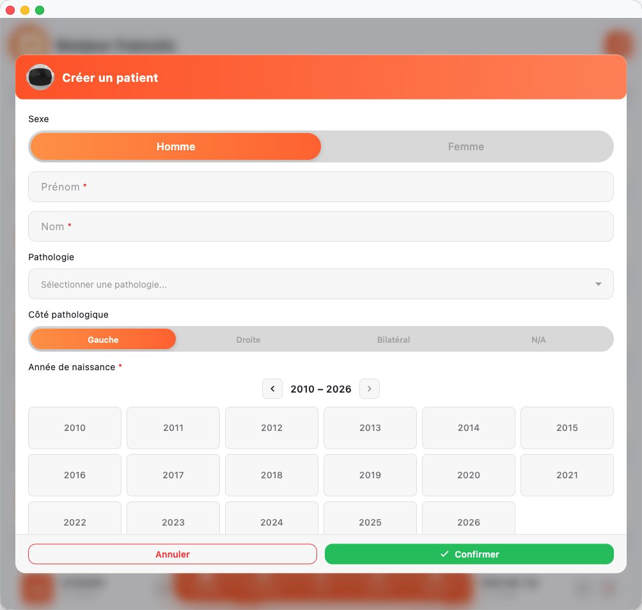This screenshot has height=610, width=642.
Task: Choose Bilatéral as pathological side
Action: pyautogui.click(x=393, y=340)
